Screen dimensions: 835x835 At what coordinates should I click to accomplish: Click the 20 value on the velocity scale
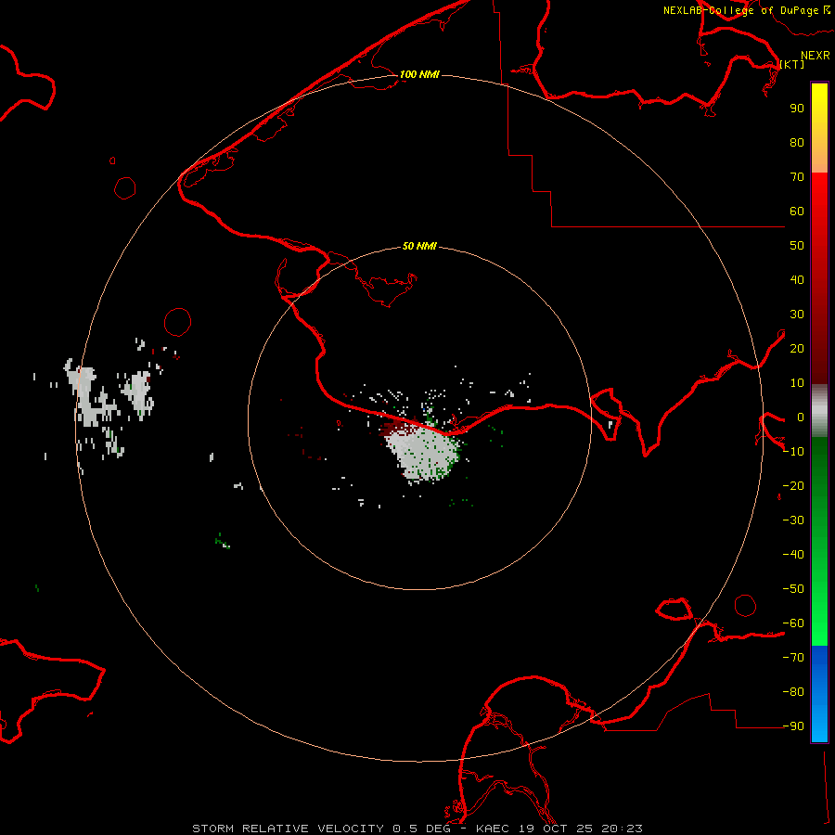click(797, 348)
